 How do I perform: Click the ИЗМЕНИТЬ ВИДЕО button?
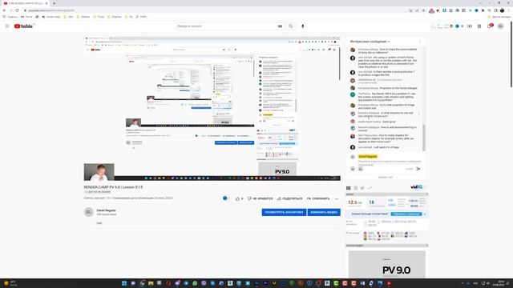(324, 212)
